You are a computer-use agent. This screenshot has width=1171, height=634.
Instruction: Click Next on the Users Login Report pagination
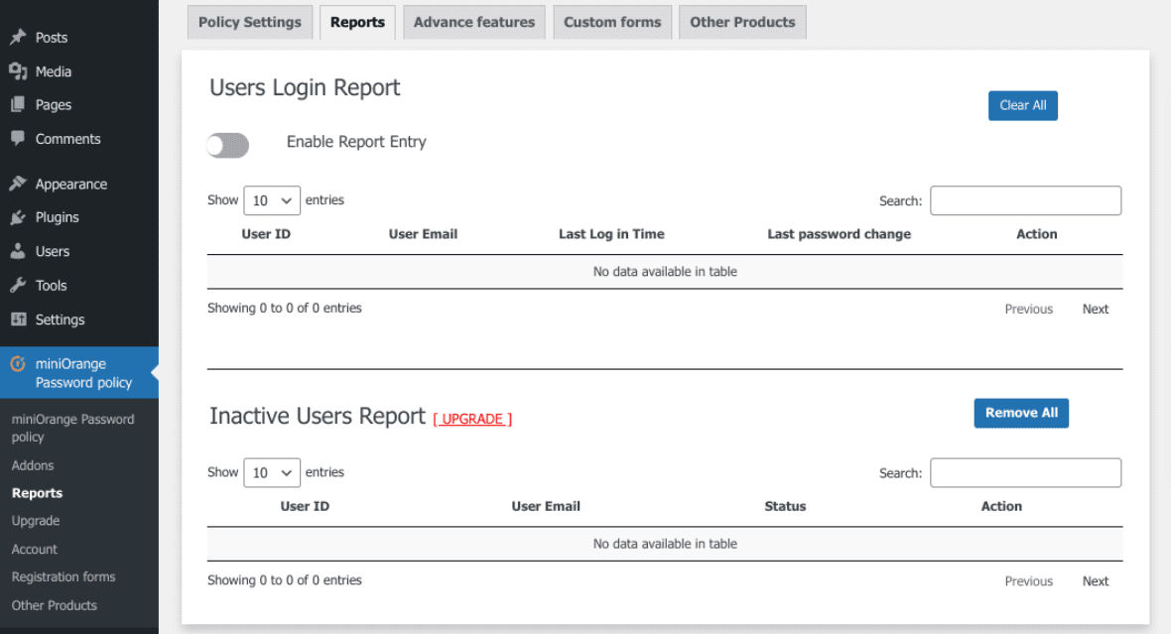pos(1095,309)
